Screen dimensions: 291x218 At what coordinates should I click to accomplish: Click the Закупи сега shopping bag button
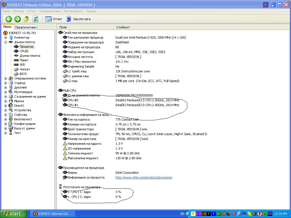pos(78,19)
